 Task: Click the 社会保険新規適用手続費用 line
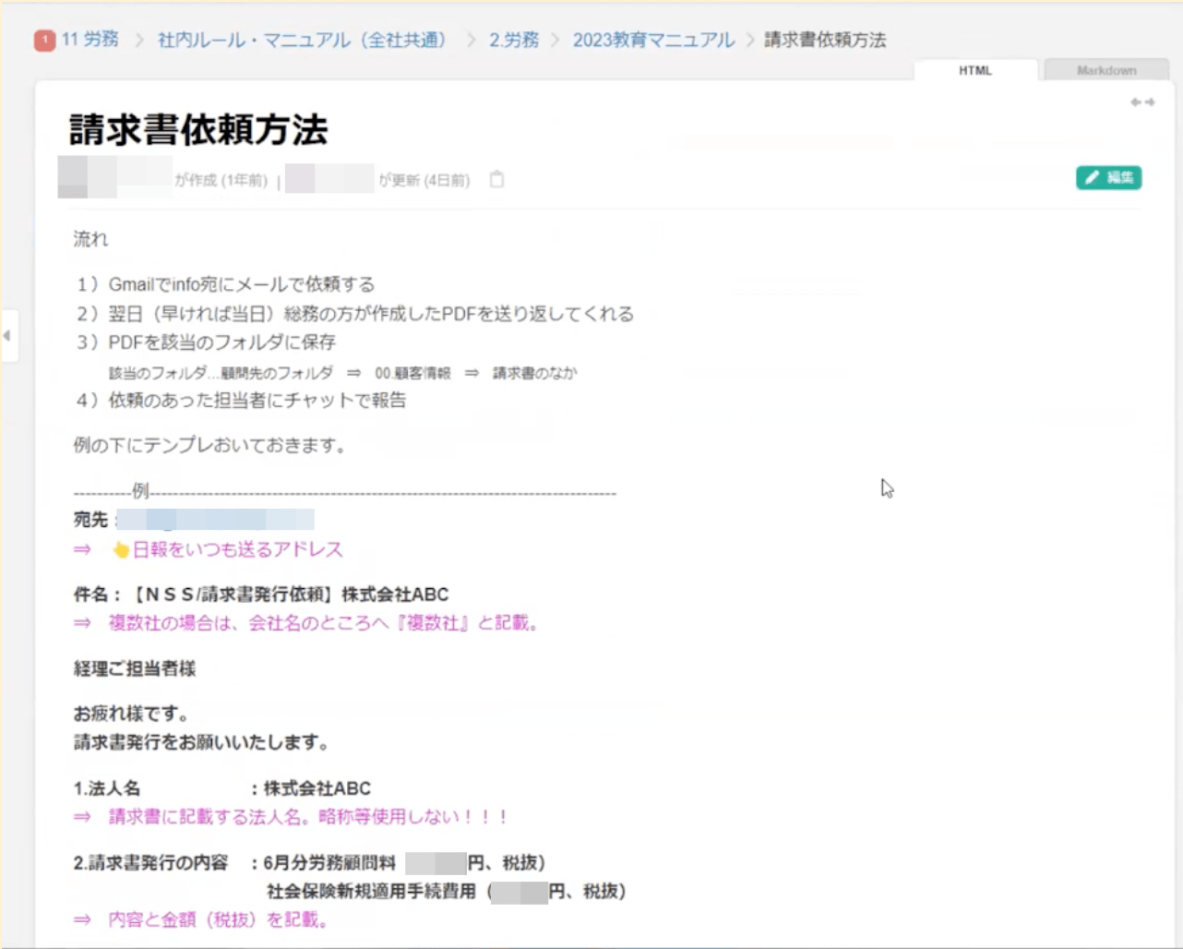[447, 892]
